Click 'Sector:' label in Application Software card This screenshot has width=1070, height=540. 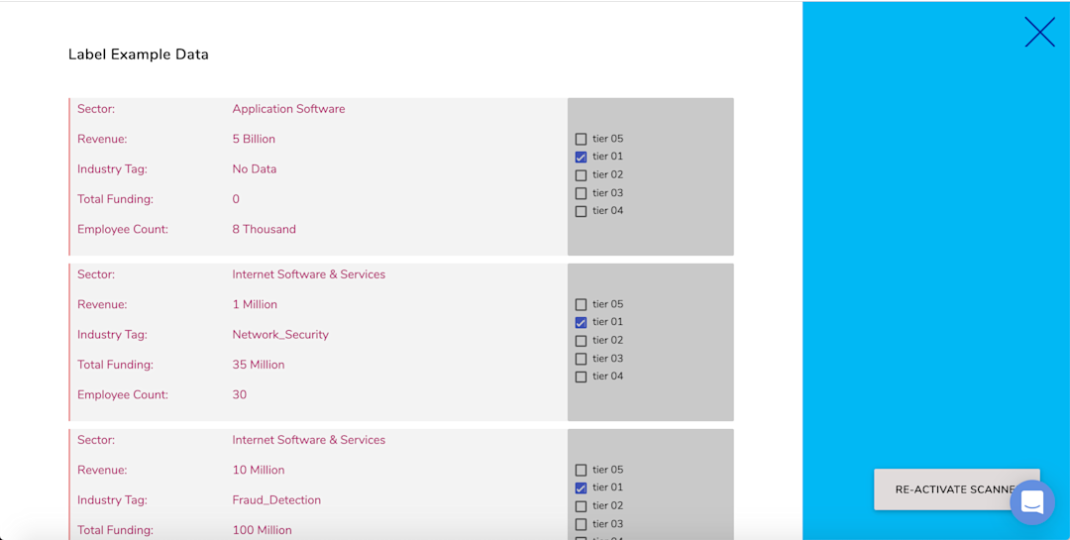[96, 109]
